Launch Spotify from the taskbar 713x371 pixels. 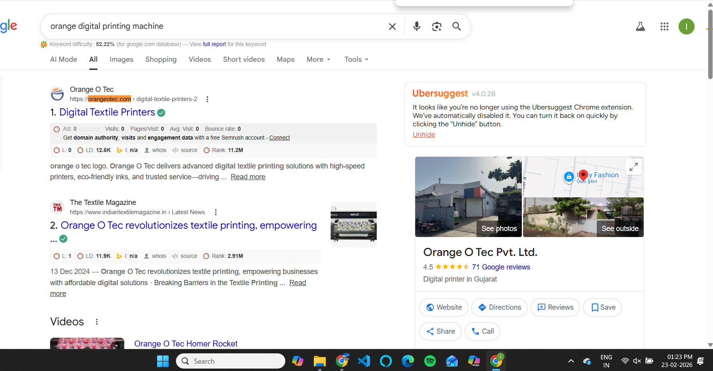[x=430, y=361]
